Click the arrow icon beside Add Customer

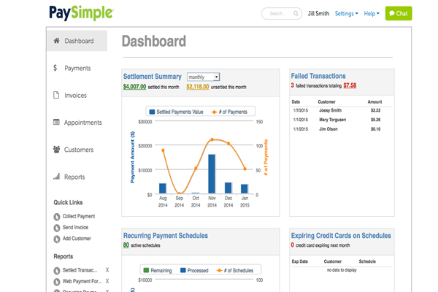pos(57,239)
